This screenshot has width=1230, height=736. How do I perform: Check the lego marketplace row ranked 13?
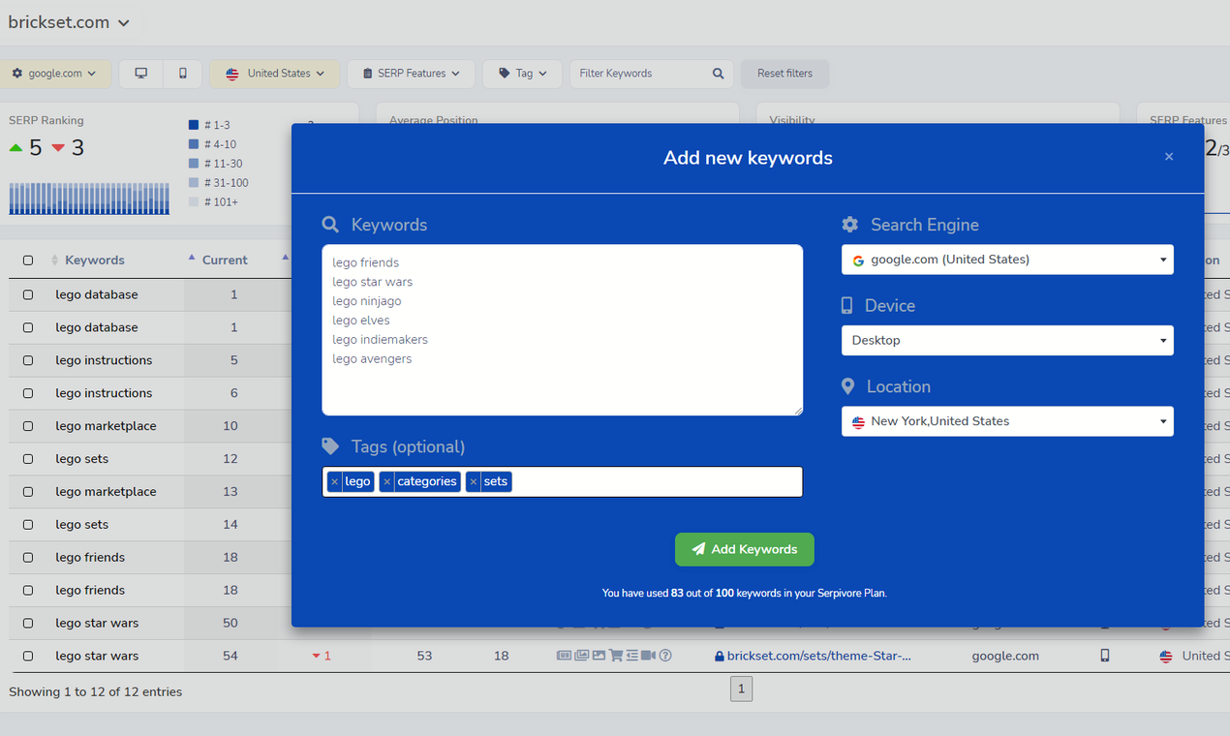point(28,492)
